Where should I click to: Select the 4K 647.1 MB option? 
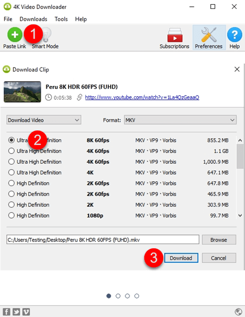(x=12, y=172)
